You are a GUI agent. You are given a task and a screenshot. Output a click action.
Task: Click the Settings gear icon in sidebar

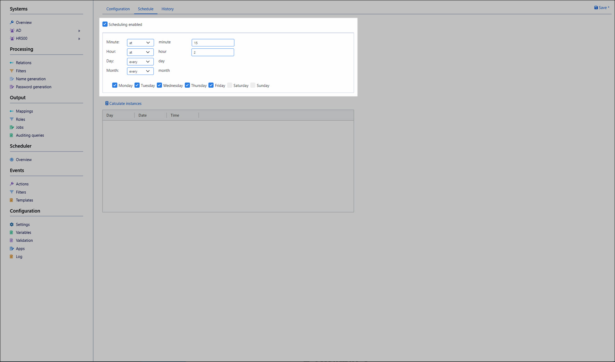pyautogui.click(x=12, y=224)
